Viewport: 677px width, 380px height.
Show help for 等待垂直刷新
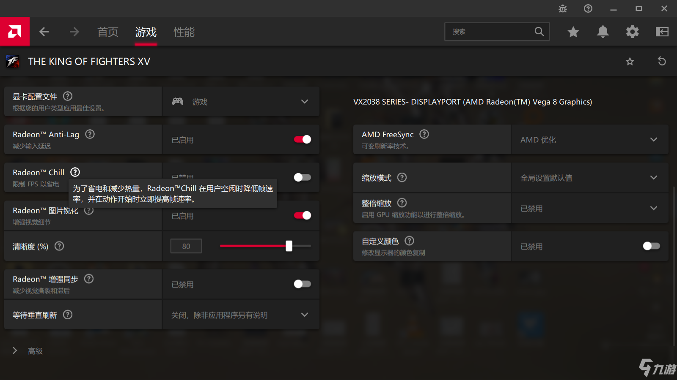(x=68, y=315)
